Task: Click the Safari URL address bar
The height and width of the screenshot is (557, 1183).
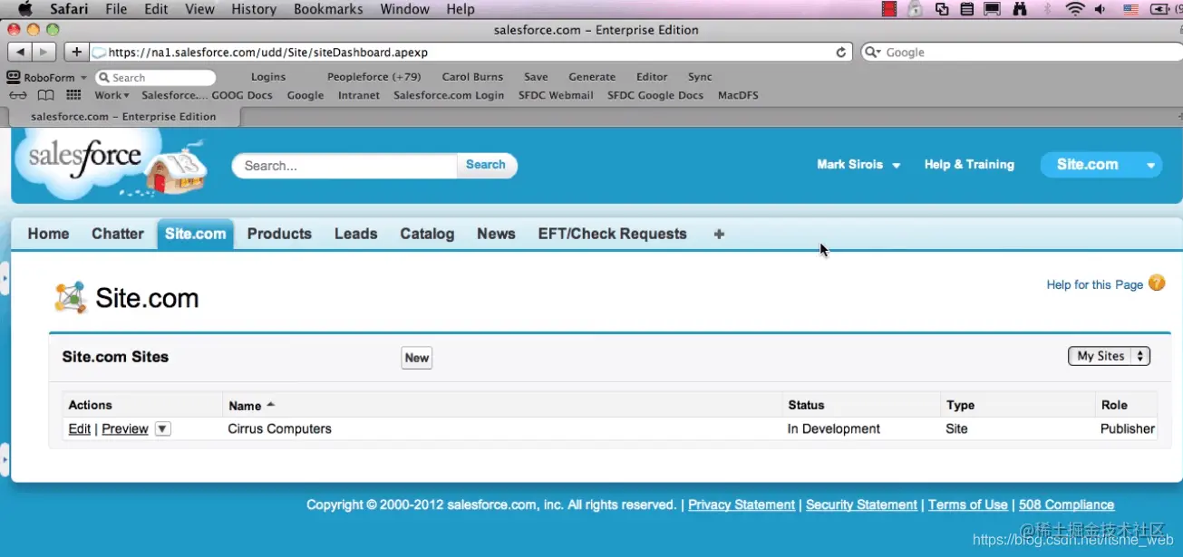Action: pyautogui.click(x=471, y=53)
